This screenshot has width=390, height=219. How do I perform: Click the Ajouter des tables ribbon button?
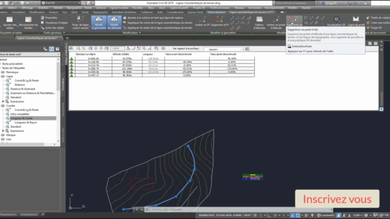tap(10, 23)
